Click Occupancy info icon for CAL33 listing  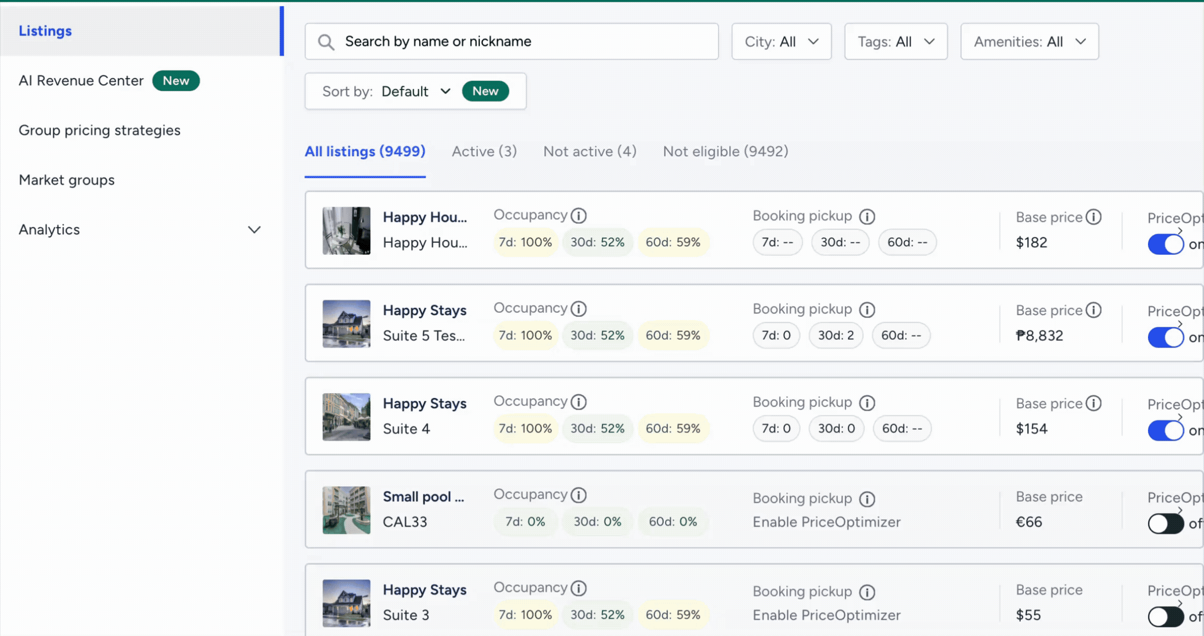click(578, 495)
